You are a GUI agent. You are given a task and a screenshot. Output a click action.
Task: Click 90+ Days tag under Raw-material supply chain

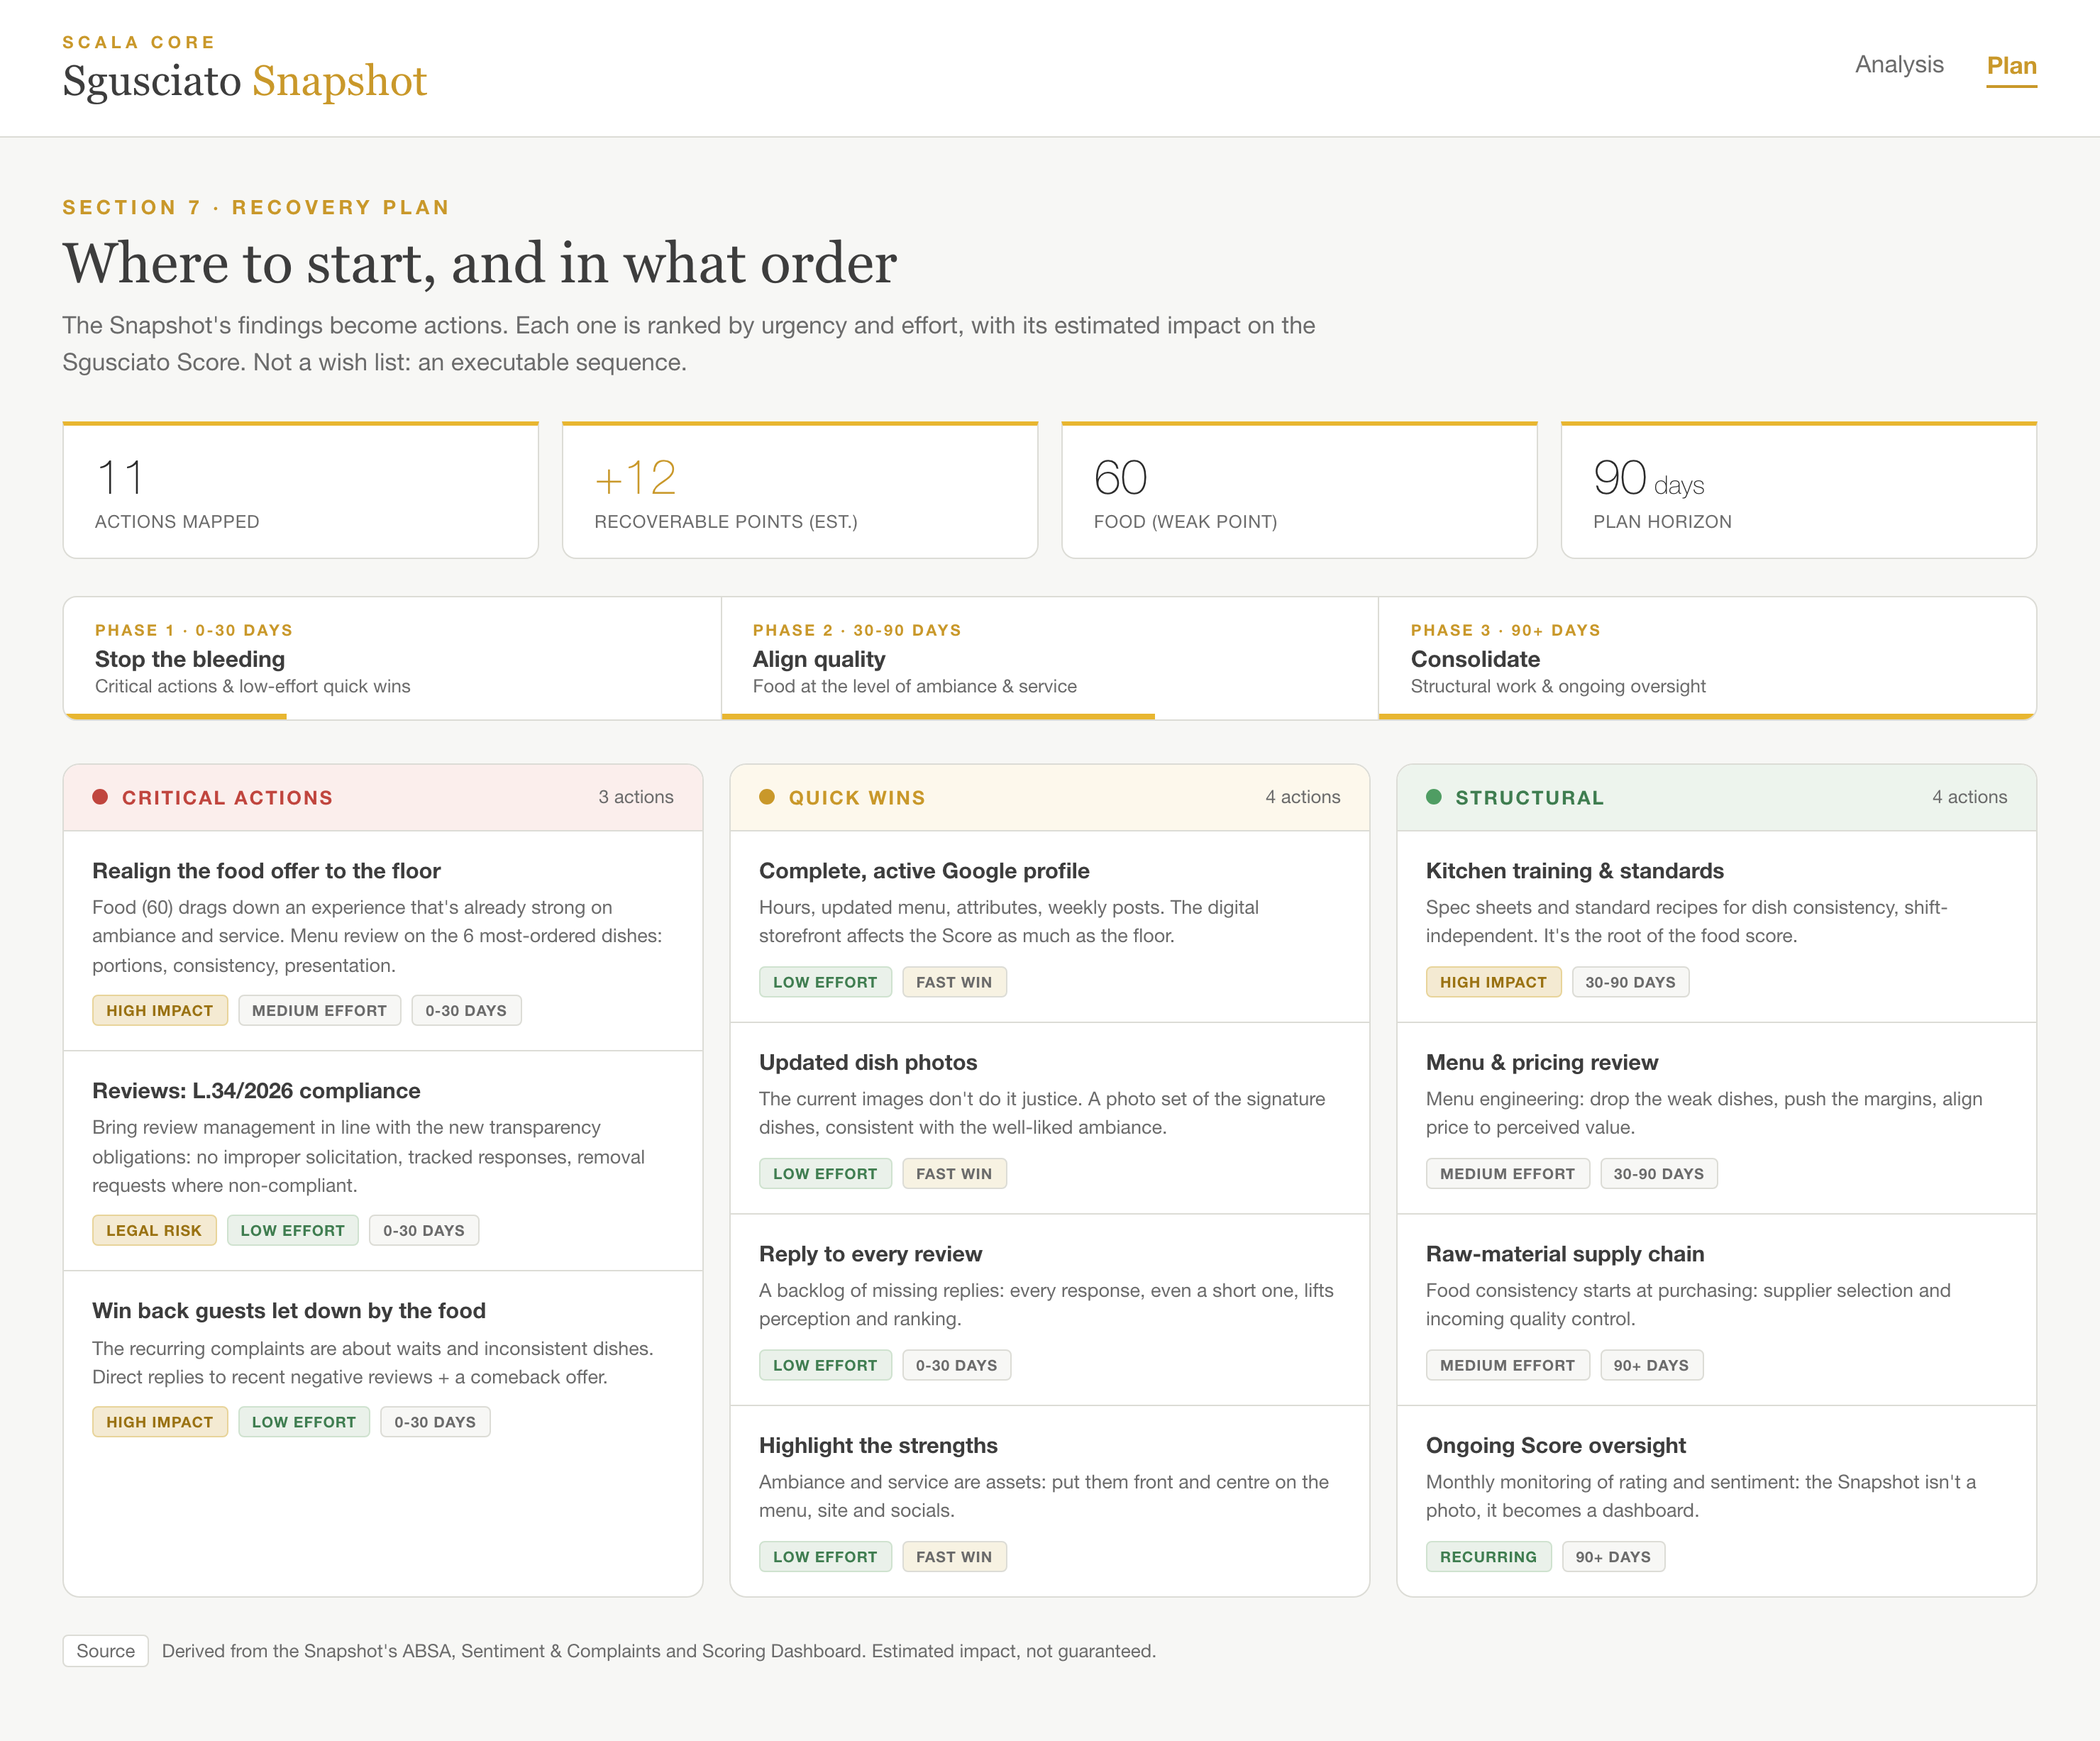[1651, 1365]
